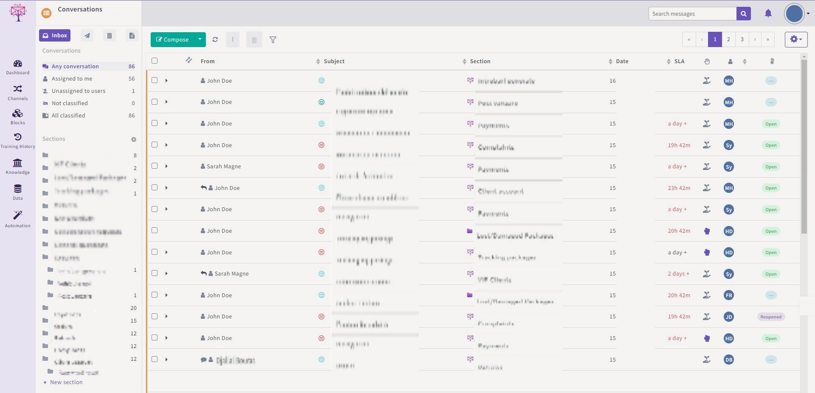Click the DB assignee avatar

729,360
